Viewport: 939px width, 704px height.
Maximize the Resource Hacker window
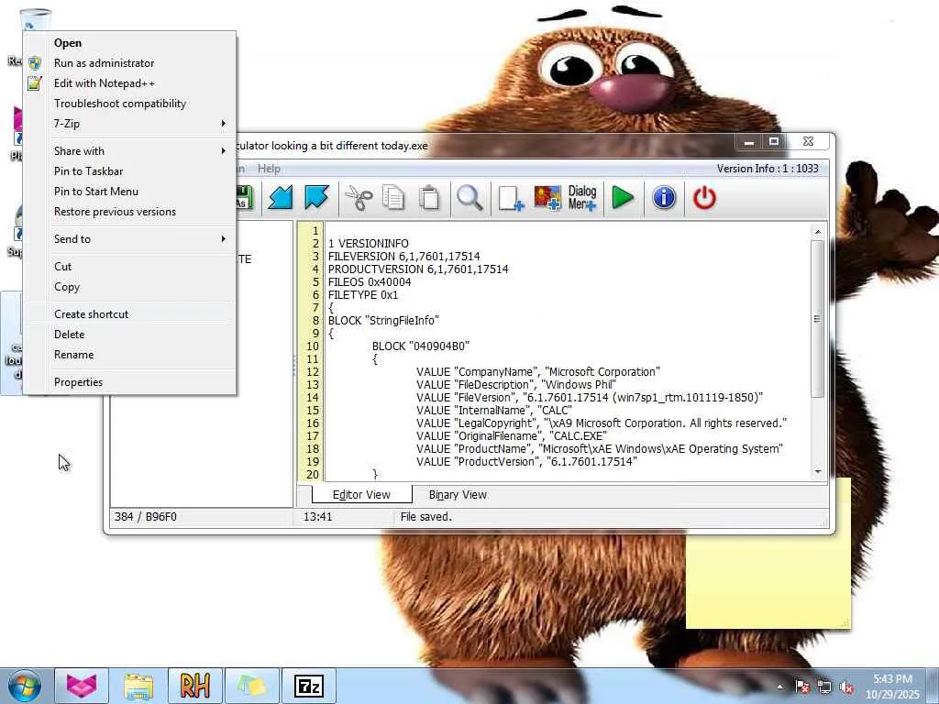pos(774,141)
